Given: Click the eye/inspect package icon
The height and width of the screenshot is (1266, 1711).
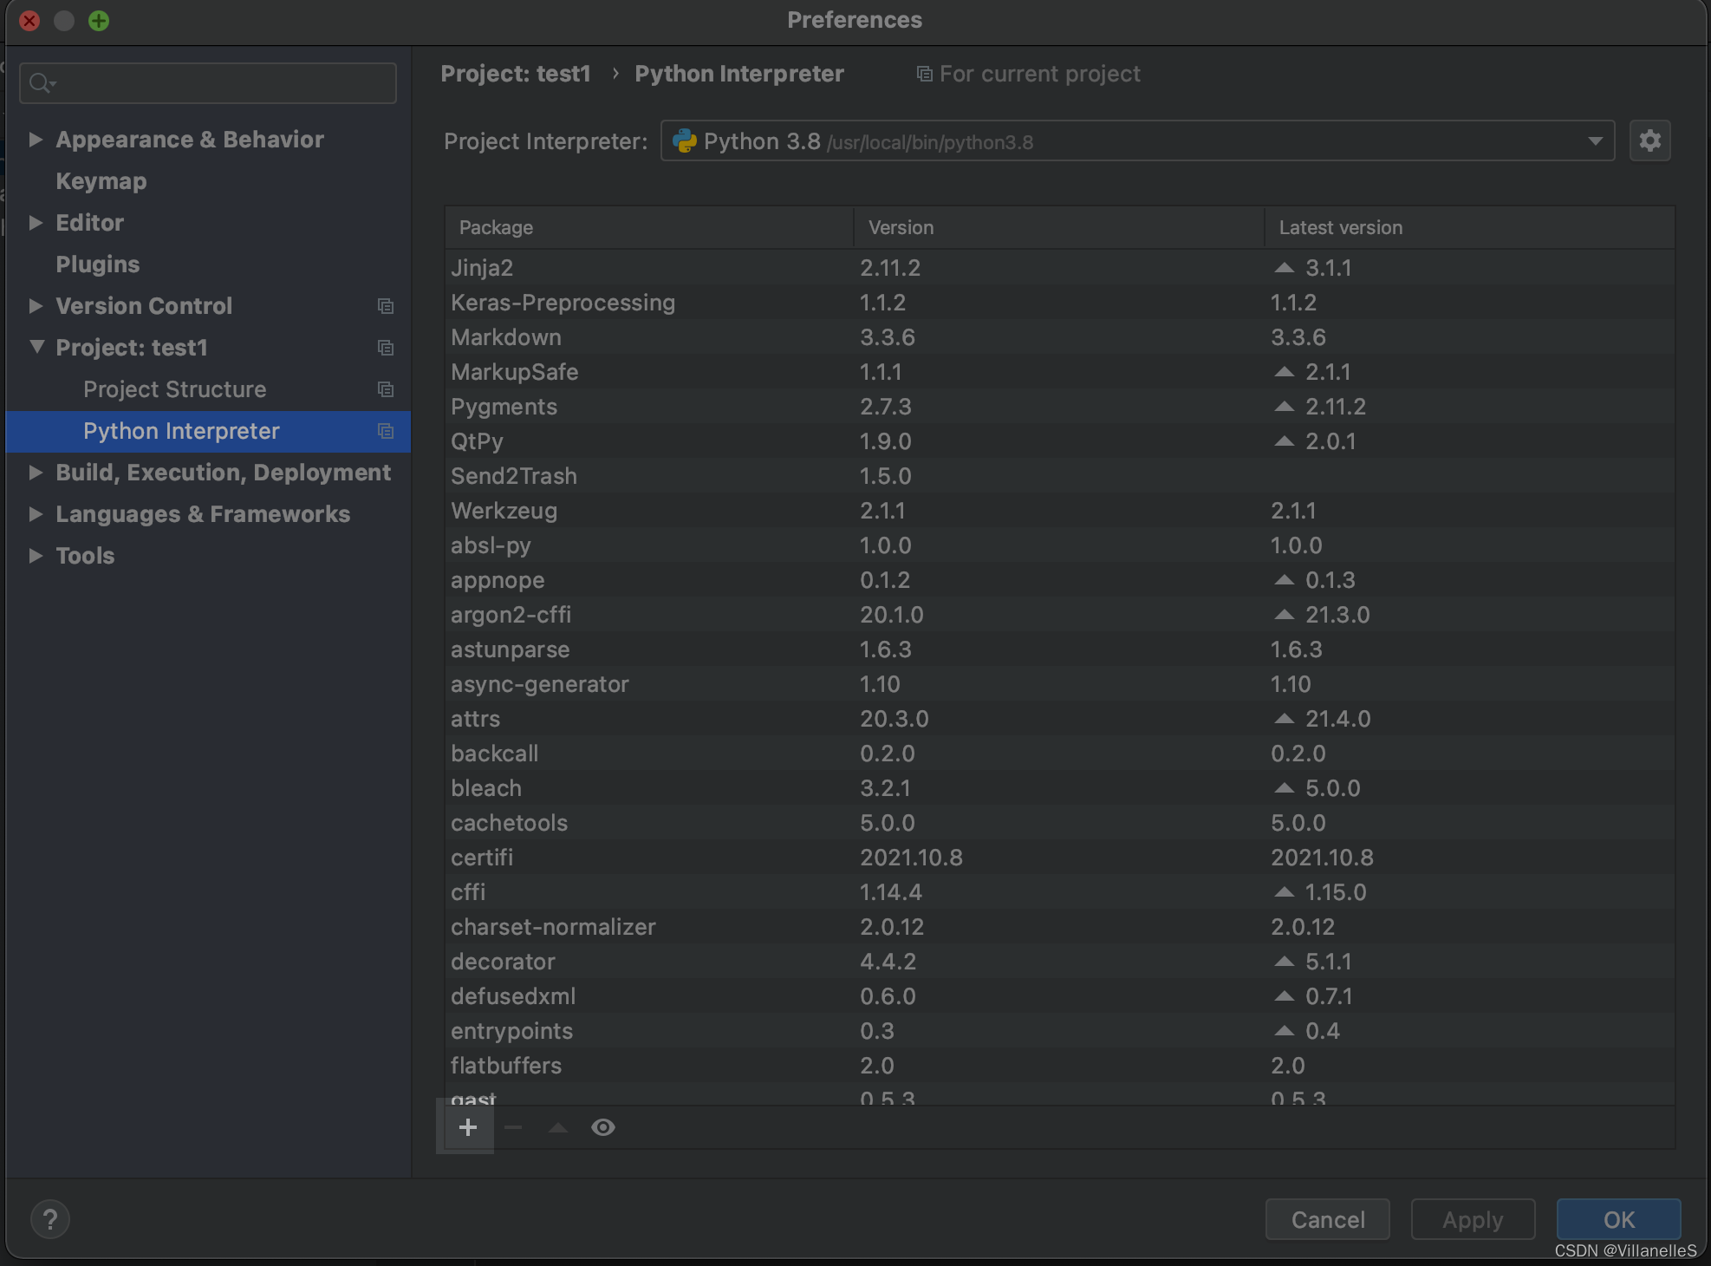Looking at the screenshot, I should point(602,1126).
